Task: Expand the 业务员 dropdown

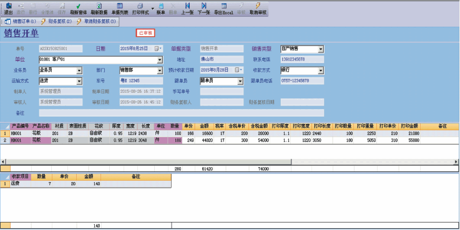Action: (x=79, y=70)
